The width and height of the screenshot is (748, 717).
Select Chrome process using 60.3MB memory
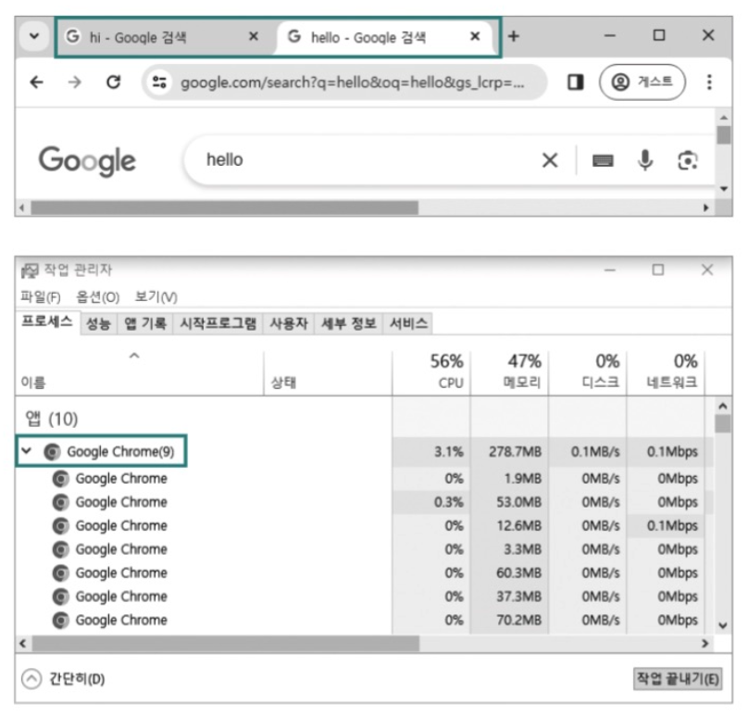click(365, 572)
